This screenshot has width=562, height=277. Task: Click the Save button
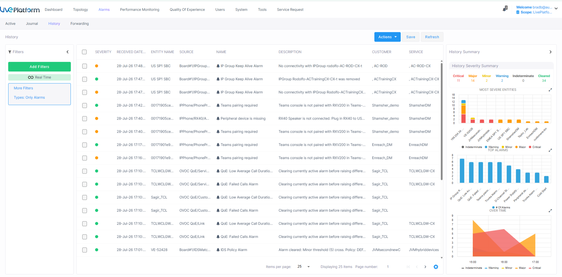411,37
